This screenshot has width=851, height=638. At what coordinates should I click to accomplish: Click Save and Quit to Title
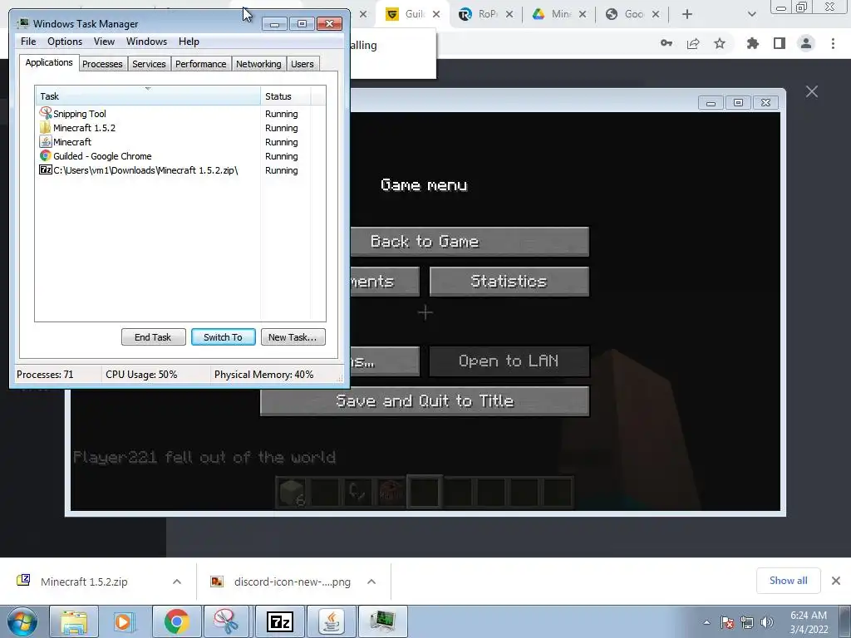point(425,401)
